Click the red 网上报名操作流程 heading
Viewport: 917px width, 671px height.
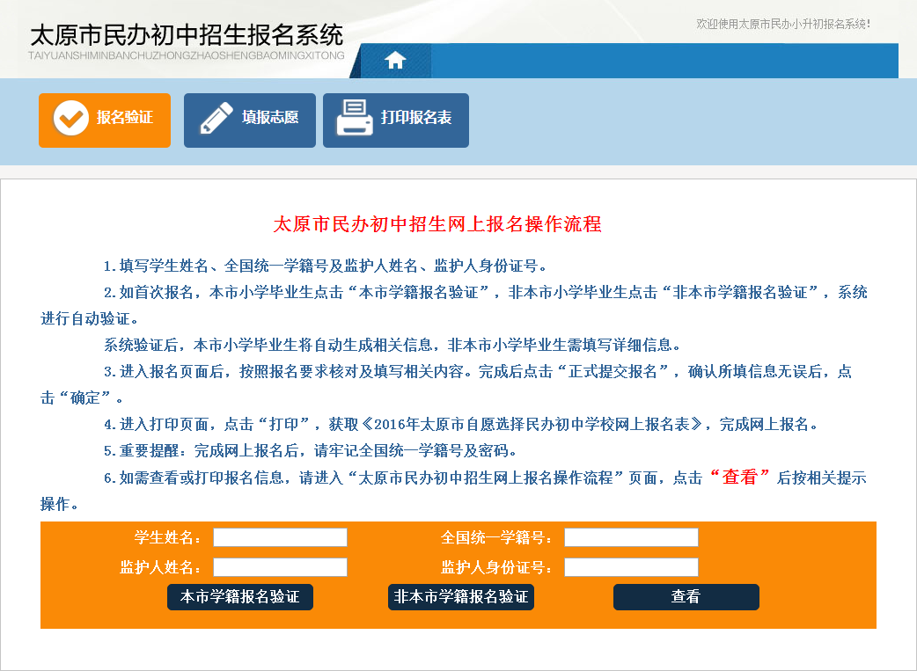pyautogui.click(x=438, y=224)
